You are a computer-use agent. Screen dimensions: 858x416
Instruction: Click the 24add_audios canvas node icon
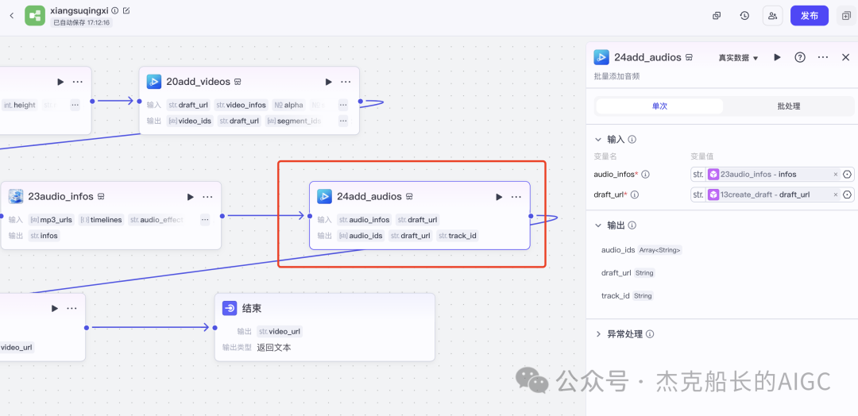(x=324, y=196)
